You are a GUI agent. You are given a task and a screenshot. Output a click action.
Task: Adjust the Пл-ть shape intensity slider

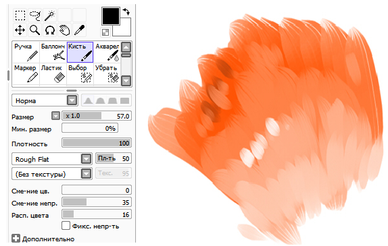point(114,158)
